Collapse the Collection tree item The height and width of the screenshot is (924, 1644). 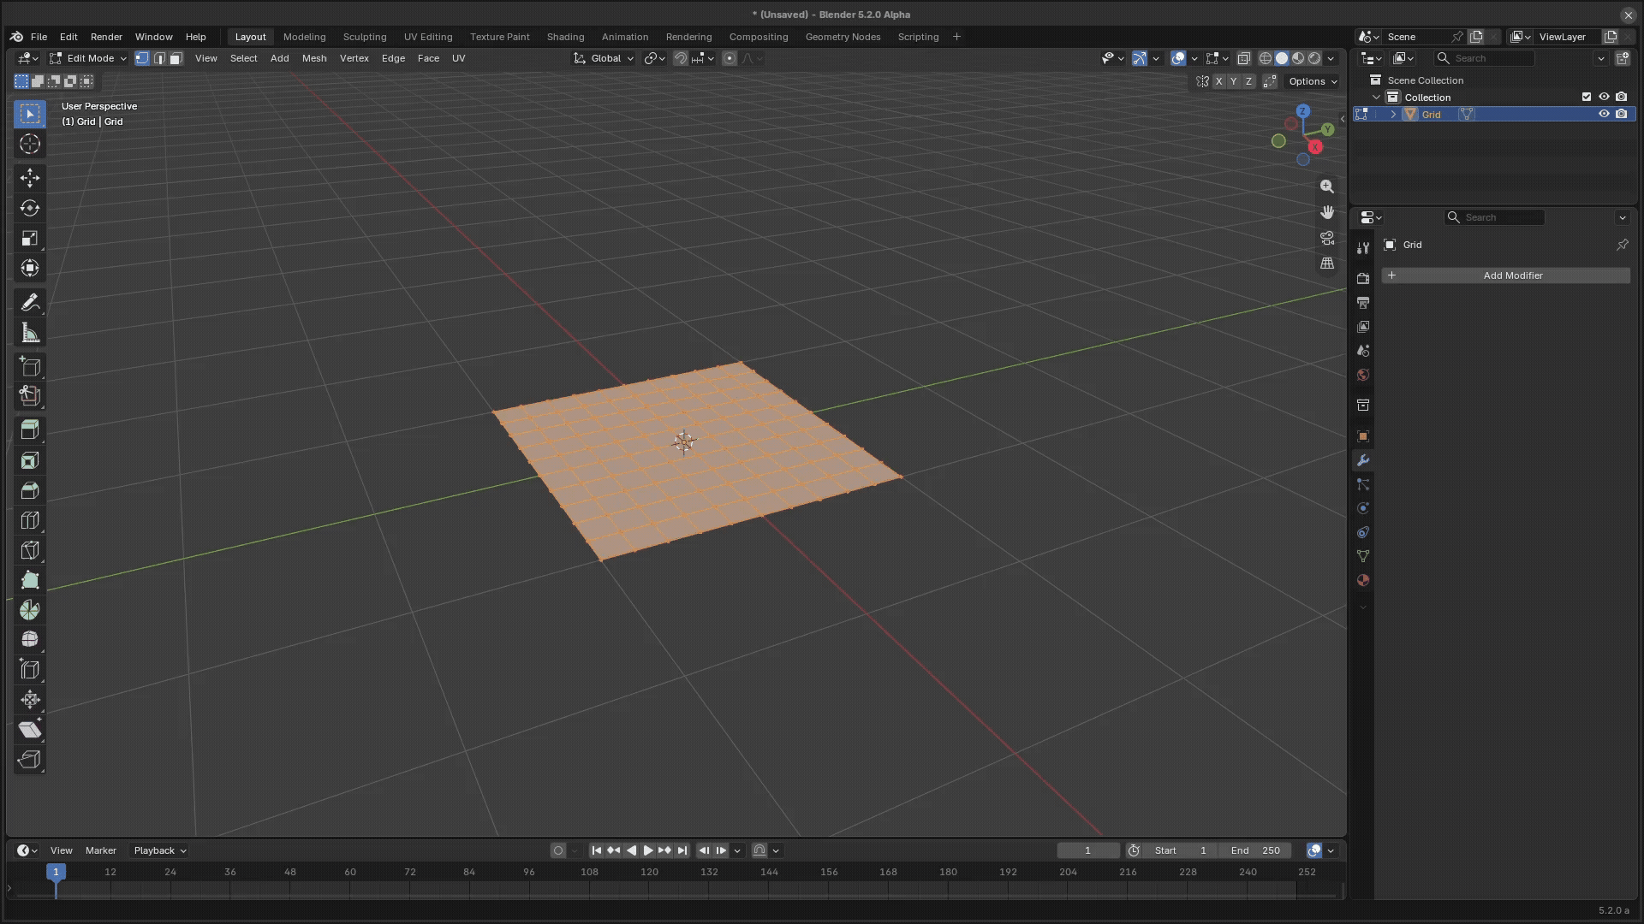[1376, 97]
